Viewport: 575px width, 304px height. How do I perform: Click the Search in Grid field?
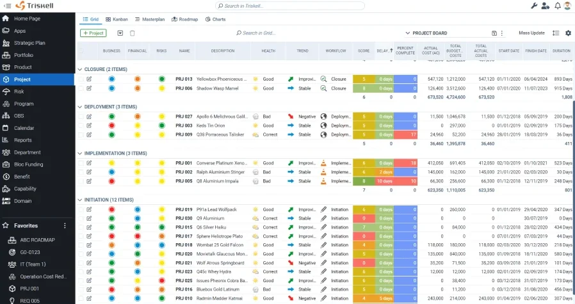click(x=263, y=33)
